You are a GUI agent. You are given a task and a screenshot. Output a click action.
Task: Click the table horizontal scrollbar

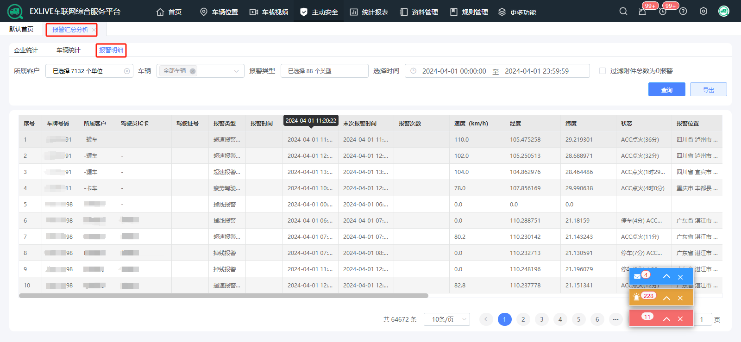click(223, 296)
